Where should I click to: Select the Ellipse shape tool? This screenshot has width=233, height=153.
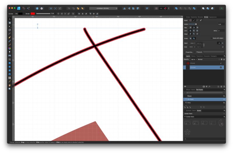pos(10,67)
